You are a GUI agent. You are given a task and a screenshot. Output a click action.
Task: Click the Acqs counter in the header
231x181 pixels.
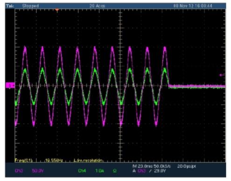click(97, 6)
